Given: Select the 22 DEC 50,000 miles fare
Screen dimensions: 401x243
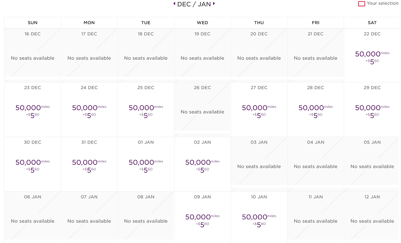Looking at the screenshot, I should coord(372,55).
